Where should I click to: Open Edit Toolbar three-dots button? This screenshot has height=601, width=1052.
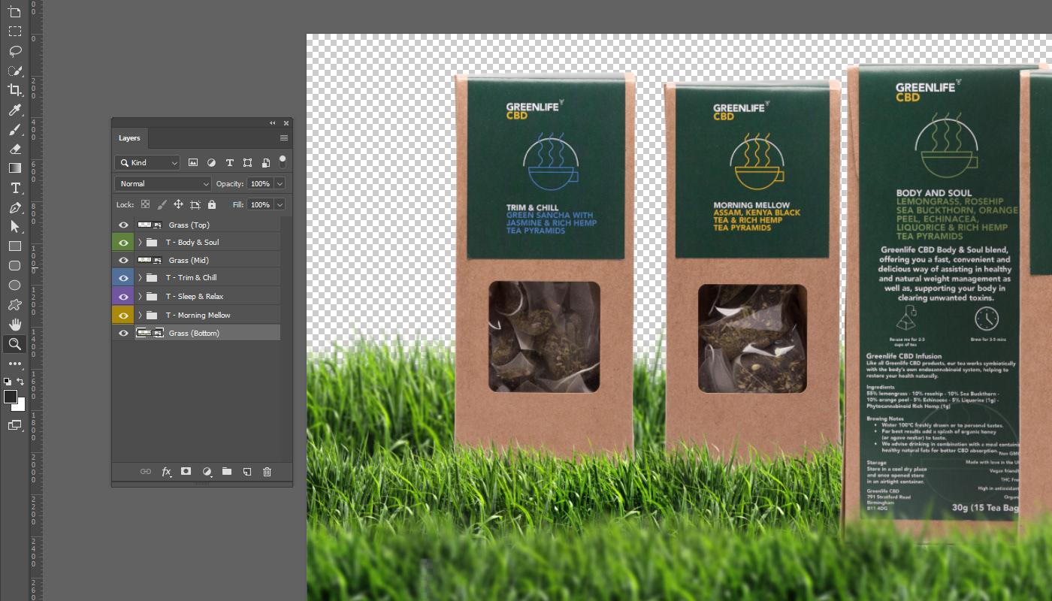(14, 364)
